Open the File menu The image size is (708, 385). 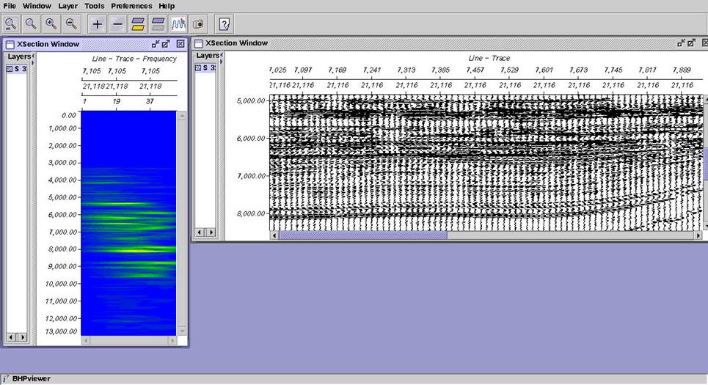point(9,6)
